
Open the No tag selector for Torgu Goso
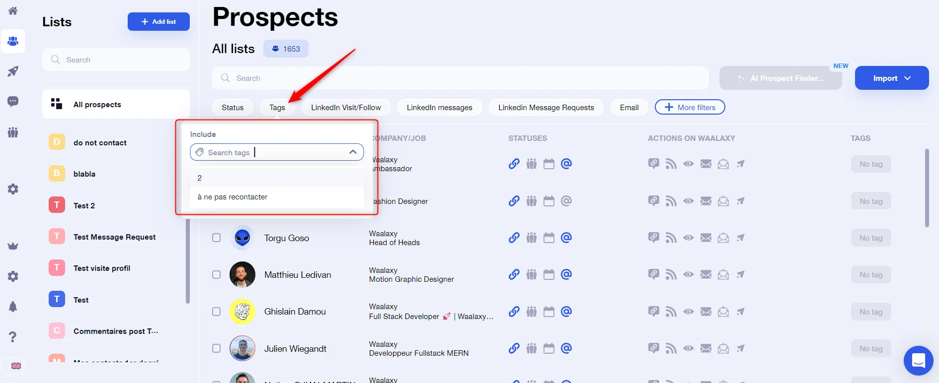(x=871, y=238)
